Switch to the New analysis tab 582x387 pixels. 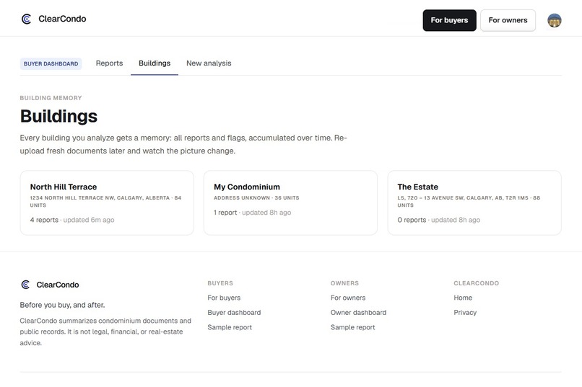pos(209,63)
